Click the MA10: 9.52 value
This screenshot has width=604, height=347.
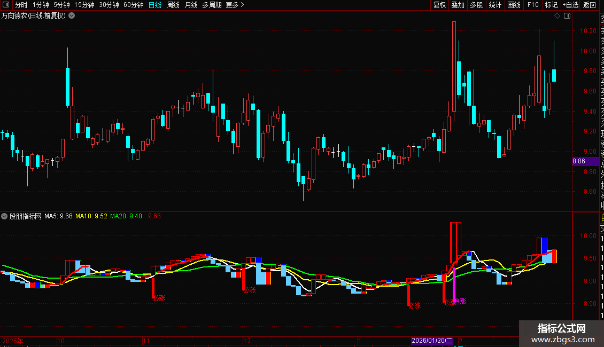91,216
